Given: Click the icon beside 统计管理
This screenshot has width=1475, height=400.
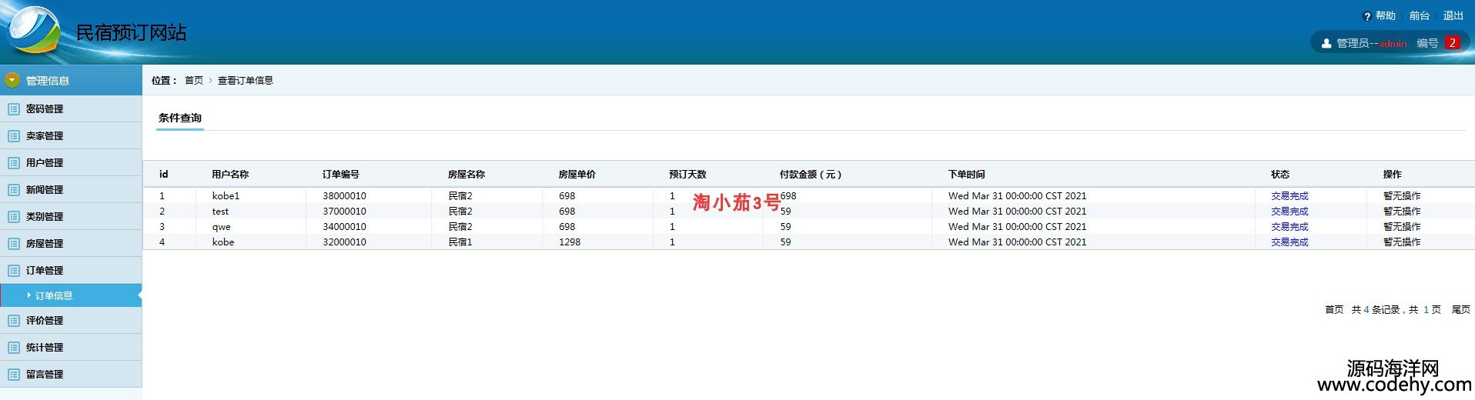Looking at the screenshot, I should click(13, 348).
